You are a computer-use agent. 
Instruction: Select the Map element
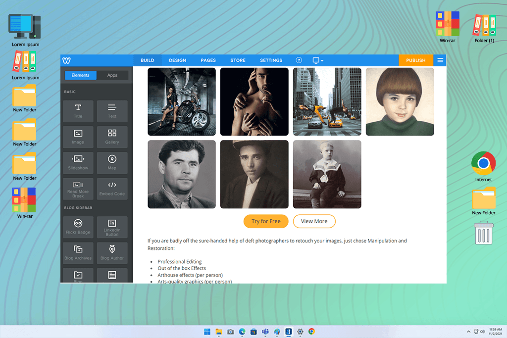click(x=112, y=163)
